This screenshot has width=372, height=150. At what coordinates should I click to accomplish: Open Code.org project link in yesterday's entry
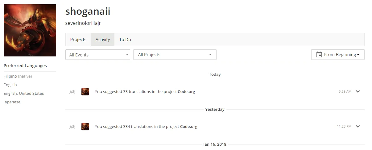(x=189, y=126)
